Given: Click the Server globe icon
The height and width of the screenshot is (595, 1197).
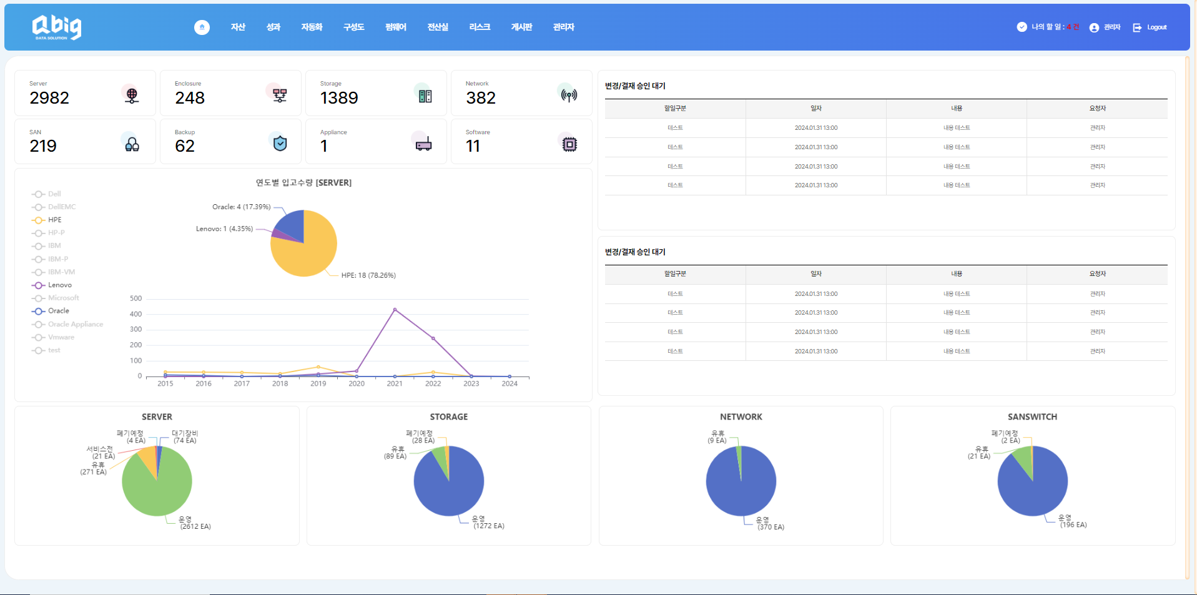Looking at the screenshot, I should tap(132, 95).
